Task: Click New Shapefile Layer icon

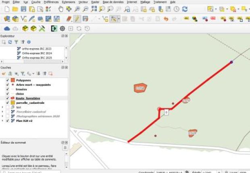Action: [x=24, y=19]
